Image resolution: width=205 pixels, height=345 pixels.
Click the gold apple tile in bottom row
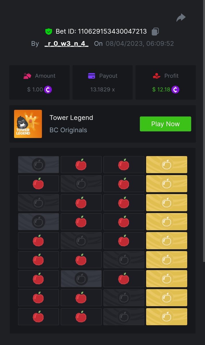tap(167, 317)
